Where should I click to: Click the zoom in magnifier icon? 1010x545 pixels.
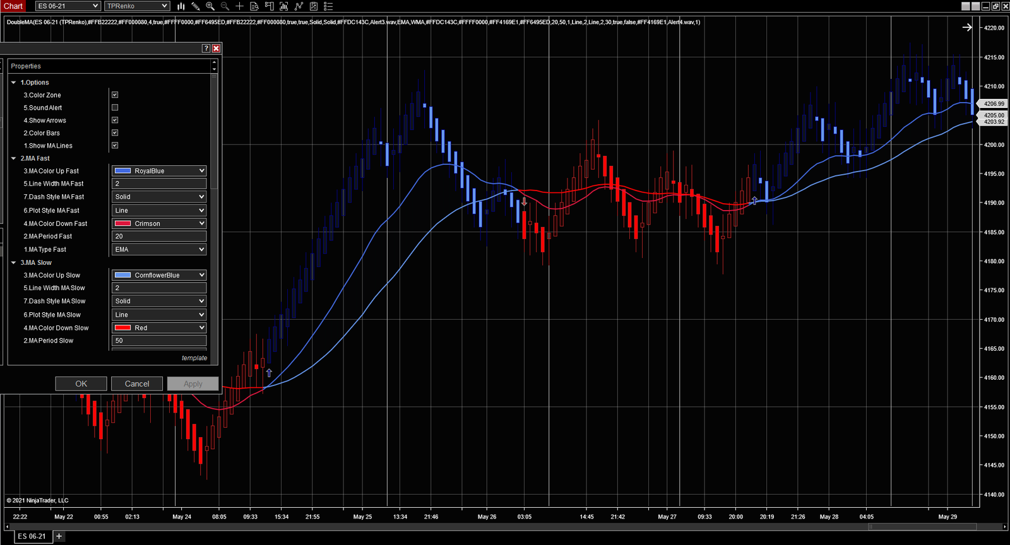click(210, 6)
